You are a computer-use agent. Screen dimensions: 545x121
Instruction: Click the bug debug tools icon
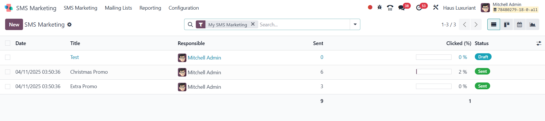coord(379,8)
